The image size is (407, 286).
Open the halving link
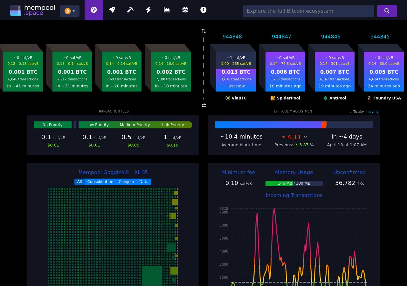372,112
